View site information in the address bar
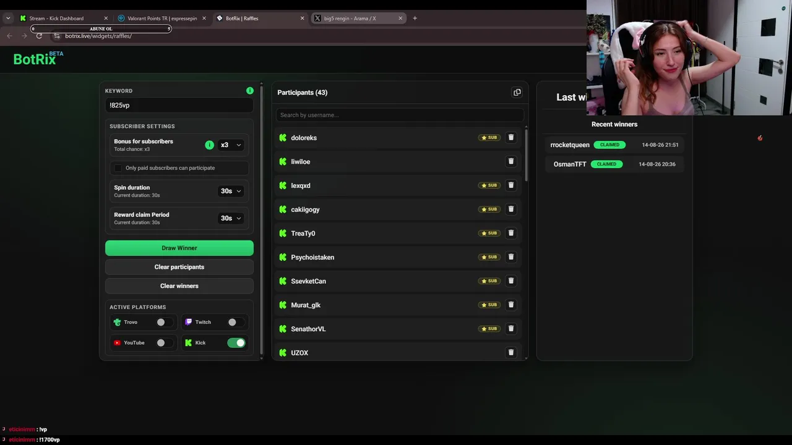The image size is (792, 445). (57, 36)
